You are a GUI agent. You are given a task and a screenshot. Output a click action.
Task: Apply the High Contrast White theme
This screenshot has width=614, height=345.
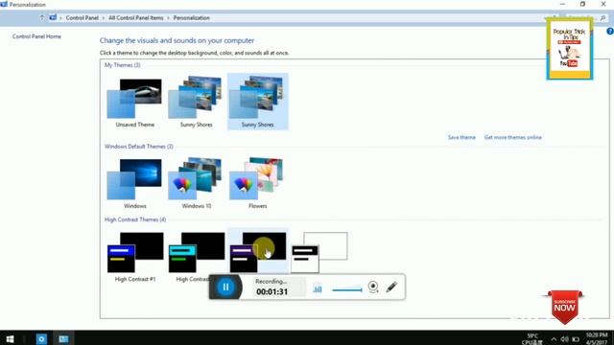click(319, 252)
